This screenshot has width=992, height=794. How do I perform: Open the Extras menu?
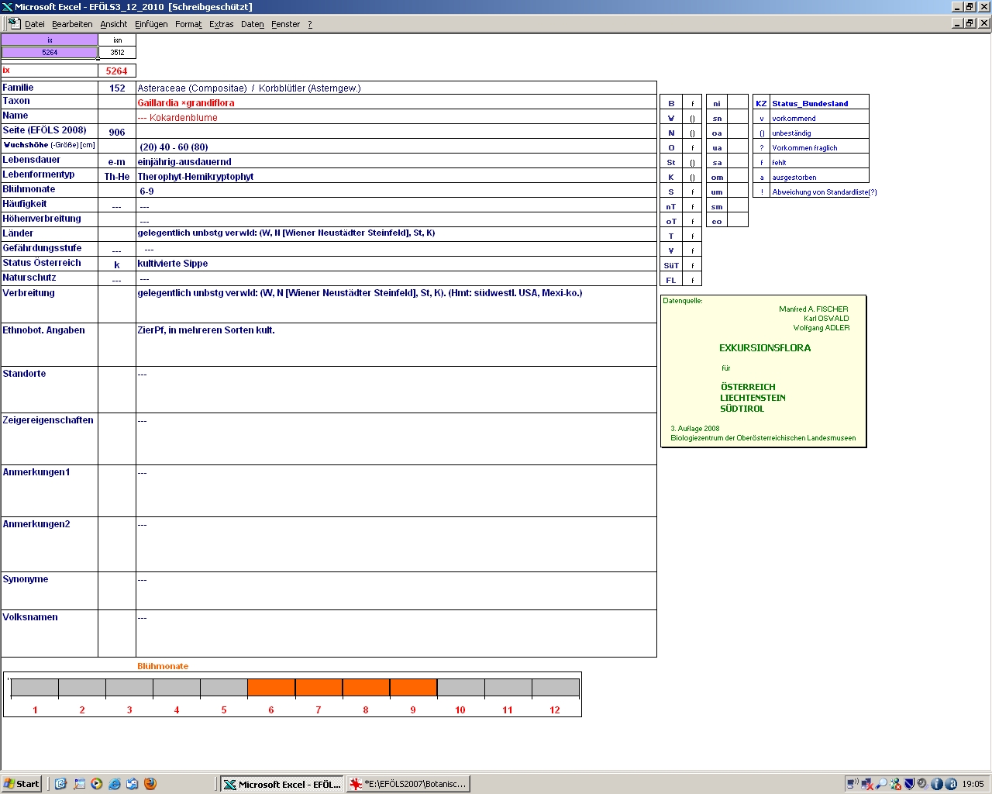tap(222, 24)
